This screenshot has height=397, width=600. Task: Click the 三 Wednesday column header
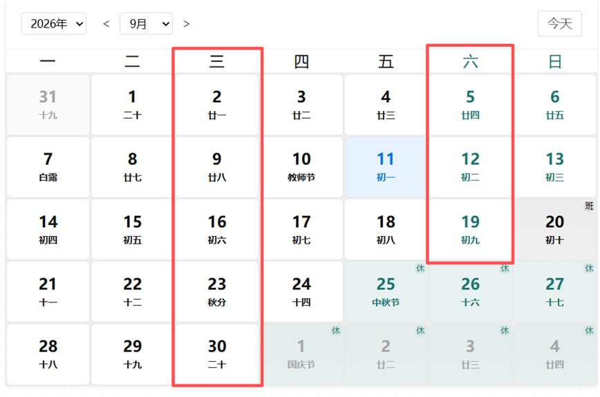217,61
